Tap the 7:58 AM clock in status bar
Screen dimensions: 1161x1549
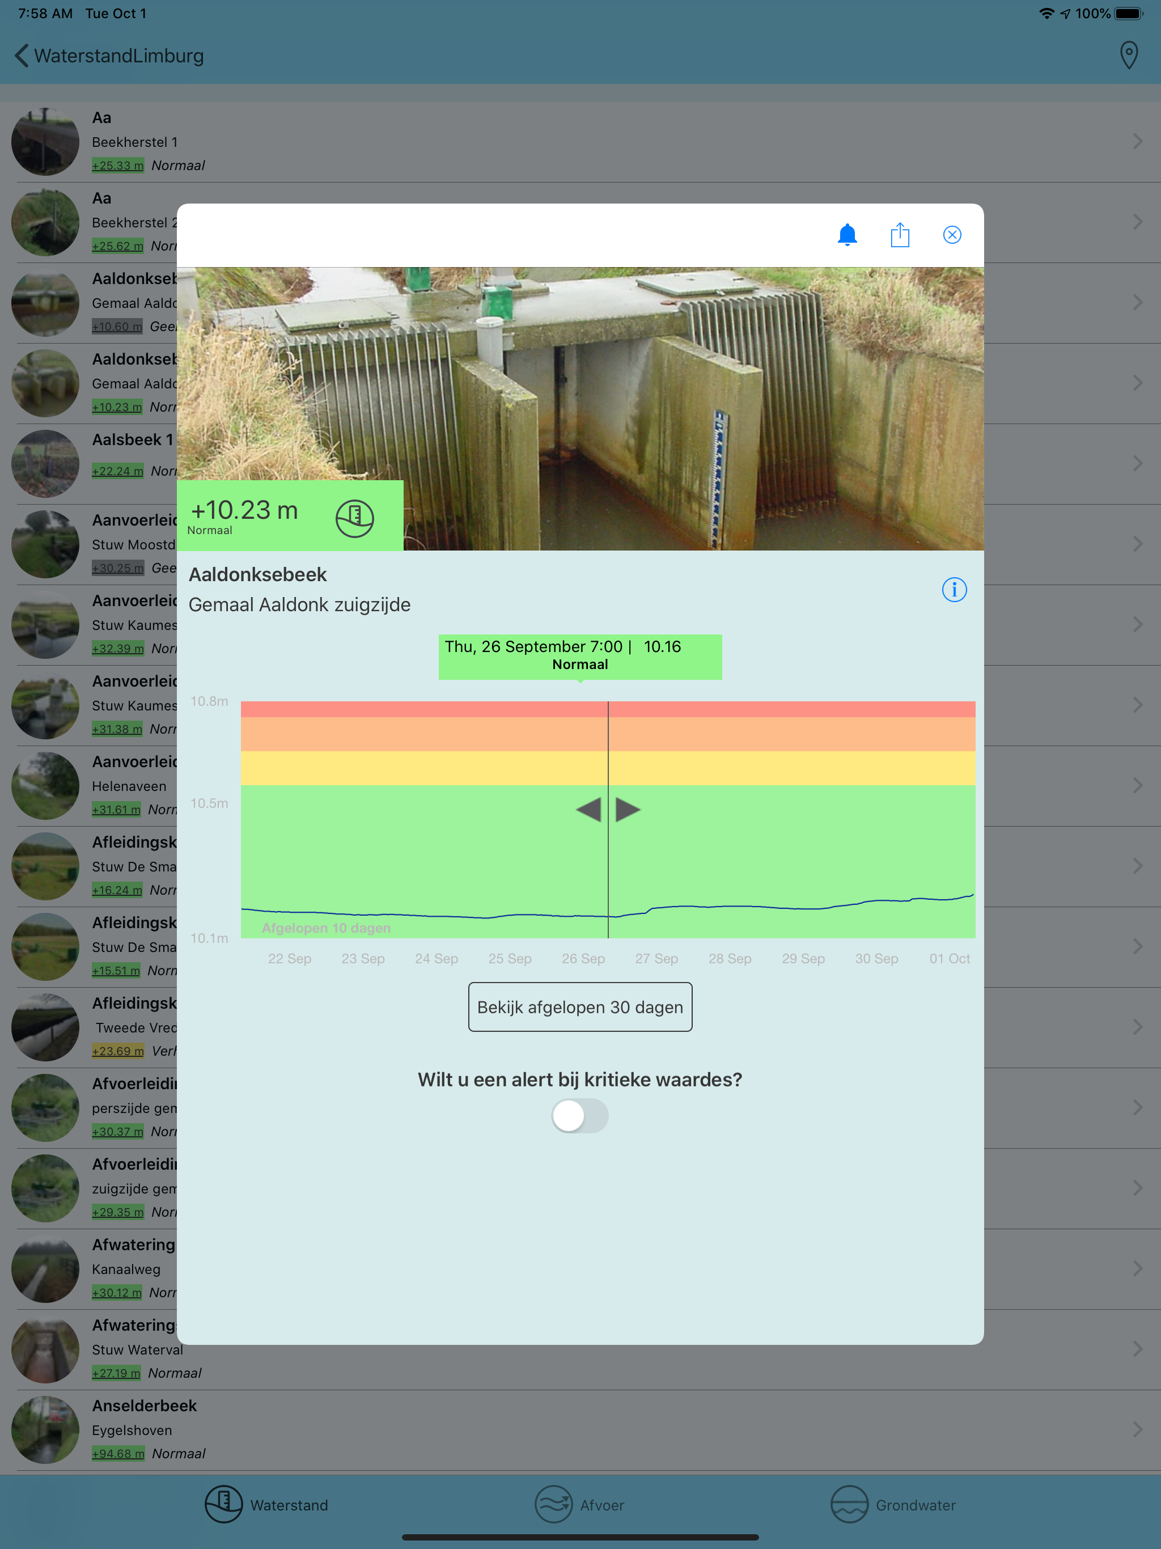point(45,13)
